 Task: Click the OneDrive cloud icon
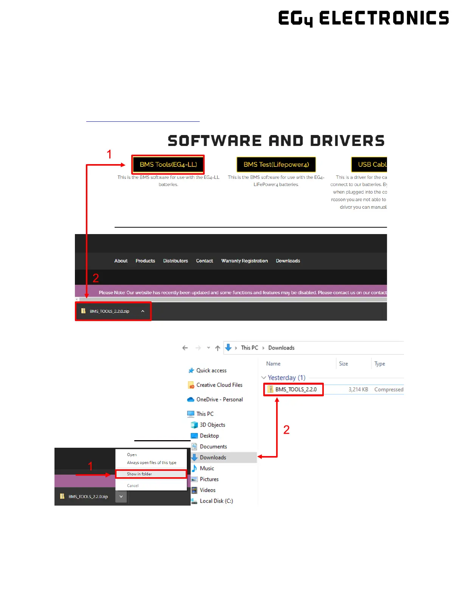coord(191,400)
